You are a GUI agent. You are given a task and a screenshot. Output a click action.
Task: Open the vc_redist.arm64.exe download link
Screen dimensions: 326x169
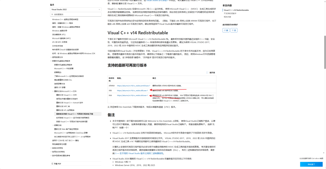(x=133, y=86)
